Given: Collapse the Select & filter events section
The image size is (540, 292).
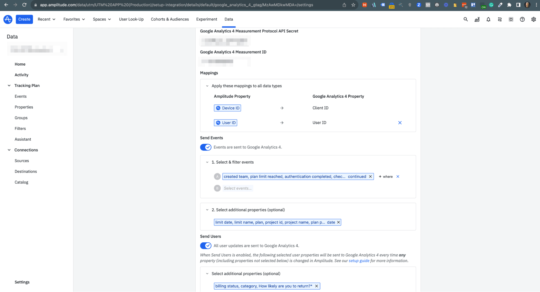Looking at the screenshot, I should 207,162.
